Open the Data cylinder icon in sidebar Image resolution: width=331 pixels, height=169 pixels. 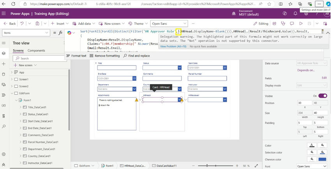click(x=4, y=74)
